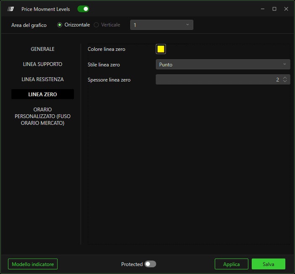Close the settings window

(x=286, y=9)
